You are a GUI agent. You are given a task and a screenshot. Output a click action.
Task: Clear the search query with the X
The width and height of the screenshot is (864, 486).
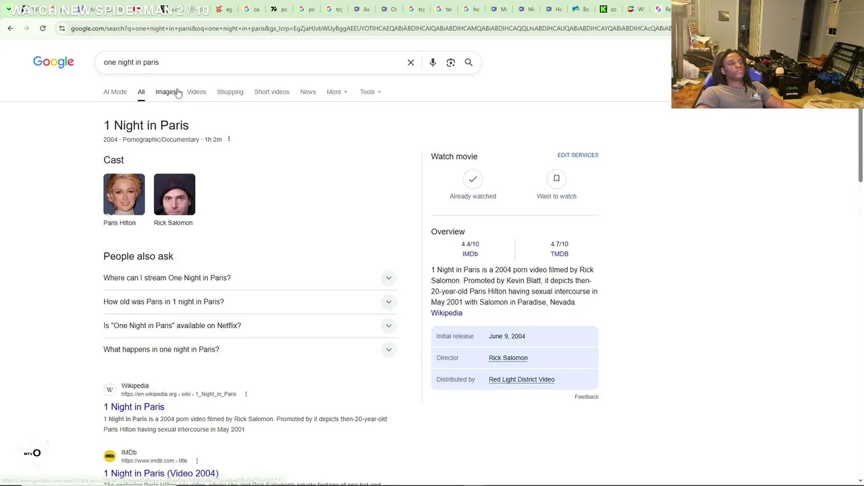(410, 63)
